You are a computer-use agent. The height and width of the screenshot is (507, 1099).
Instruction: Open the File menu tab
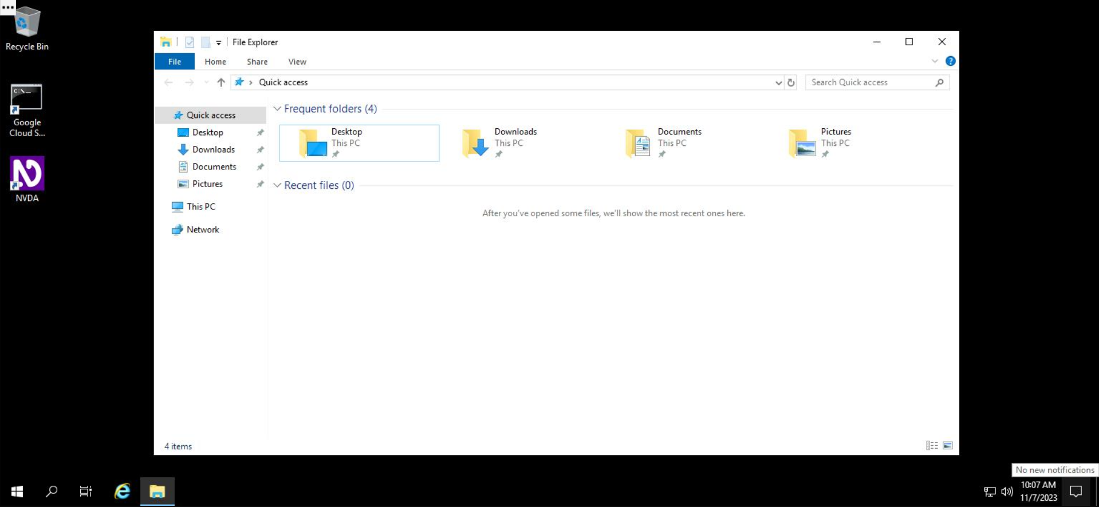(x=175, y=61)
